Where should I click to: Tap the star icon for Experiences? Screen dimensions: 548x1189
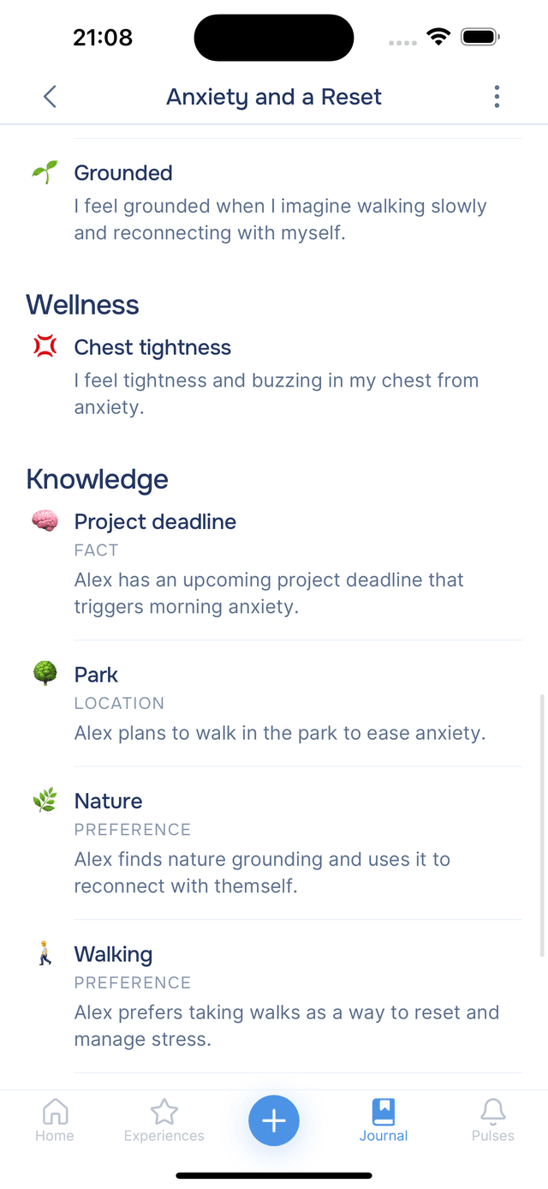164,1109
